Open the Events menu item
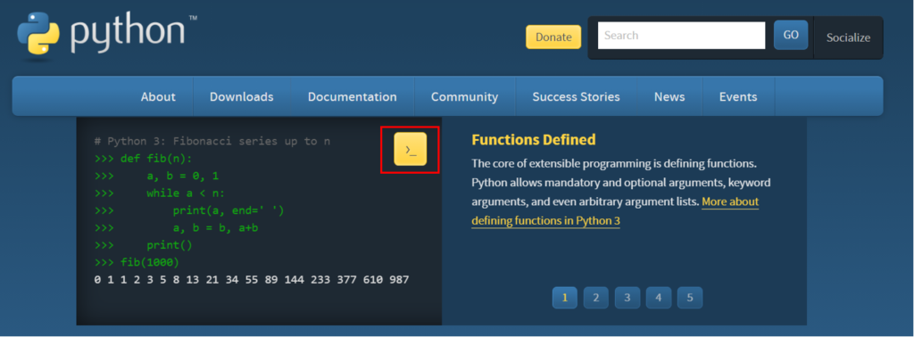Screen dimensions: 914x337 pos(738,96)
